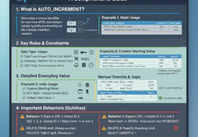Click the '3. Detailed Exampleg Value' heading
Screen dimensions: 198x137
point(43,76)
